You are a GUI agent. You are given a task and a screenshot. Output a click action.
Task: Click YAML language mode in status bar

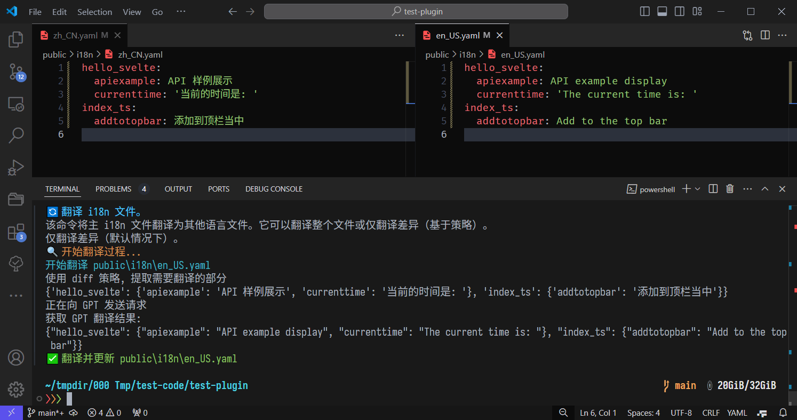[737, 413]
